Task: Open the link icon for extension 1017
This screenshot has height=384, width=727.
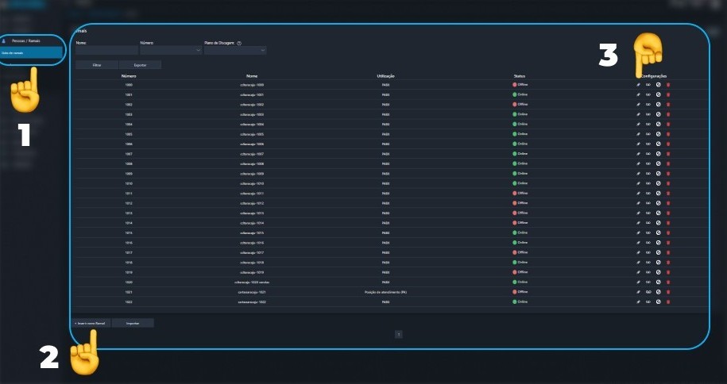Action: pos(648,252)
